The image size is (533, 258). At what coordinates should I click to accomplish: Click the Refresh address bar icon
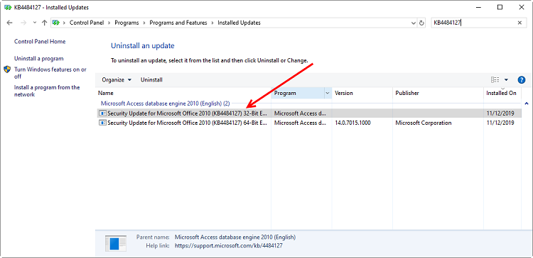[x=422, y=23]
